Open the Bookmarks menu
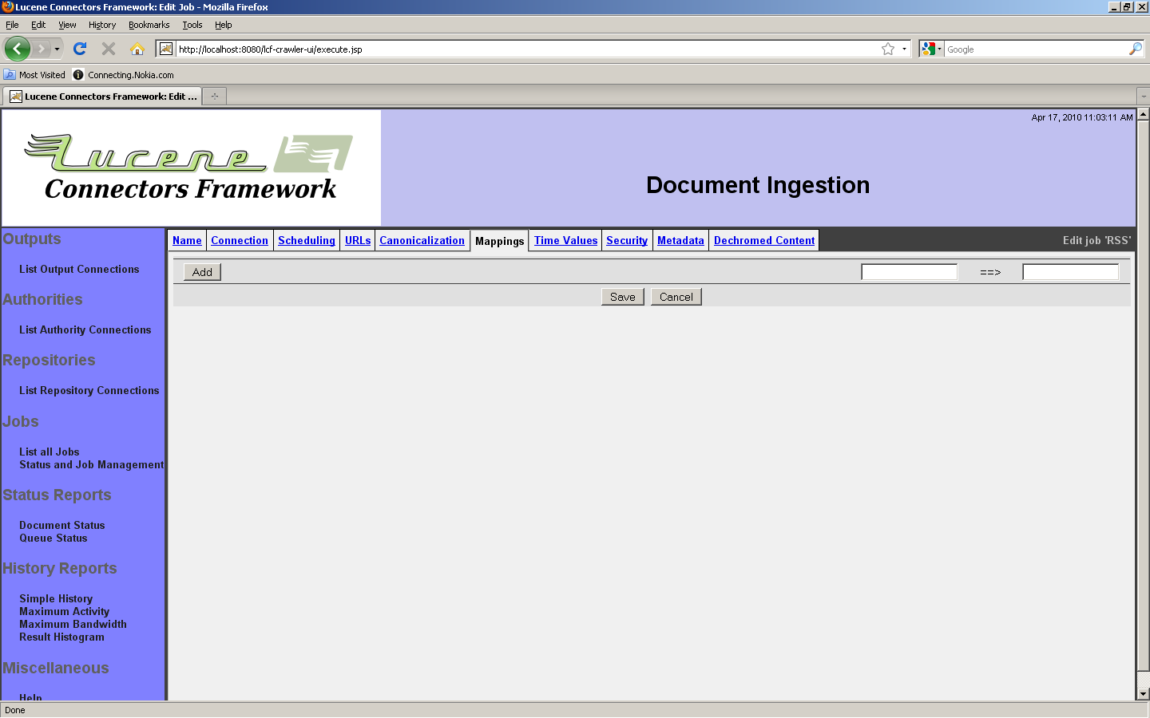 149,25
